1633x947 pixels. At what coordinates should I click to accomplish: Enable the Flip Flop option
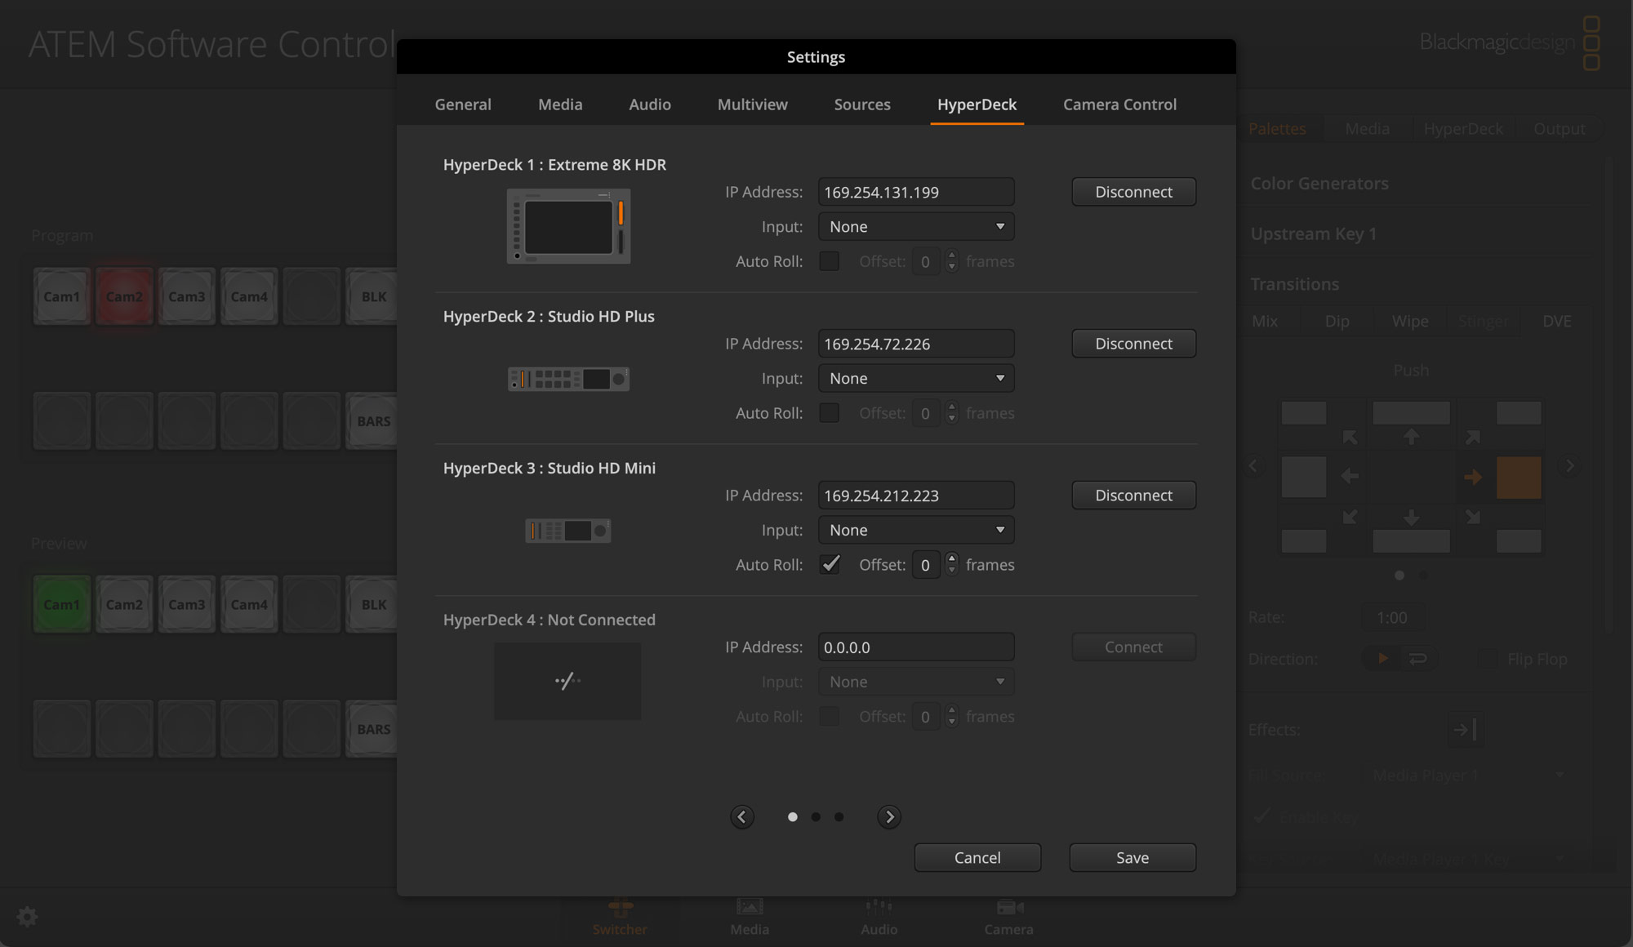tap(1488, 658)
